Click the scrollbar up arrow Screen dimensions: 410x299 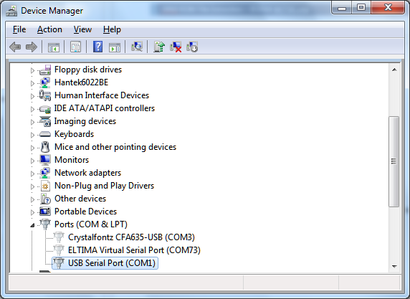click(394, 70)
